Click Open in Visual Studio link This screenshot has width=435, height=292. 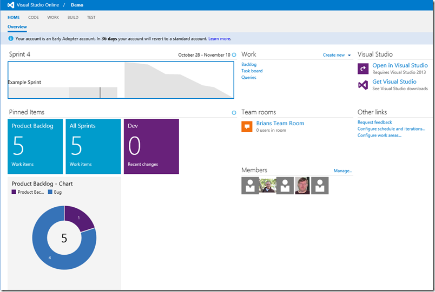(x=400, y=65)
